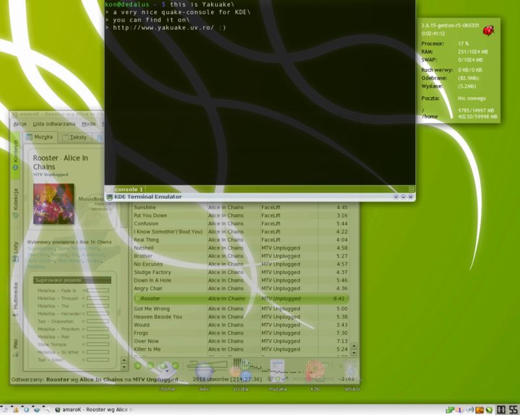The width and height of the screenshot is (520, 415).
Task: Select the Nutshell track row
Action: pos(240,248)
